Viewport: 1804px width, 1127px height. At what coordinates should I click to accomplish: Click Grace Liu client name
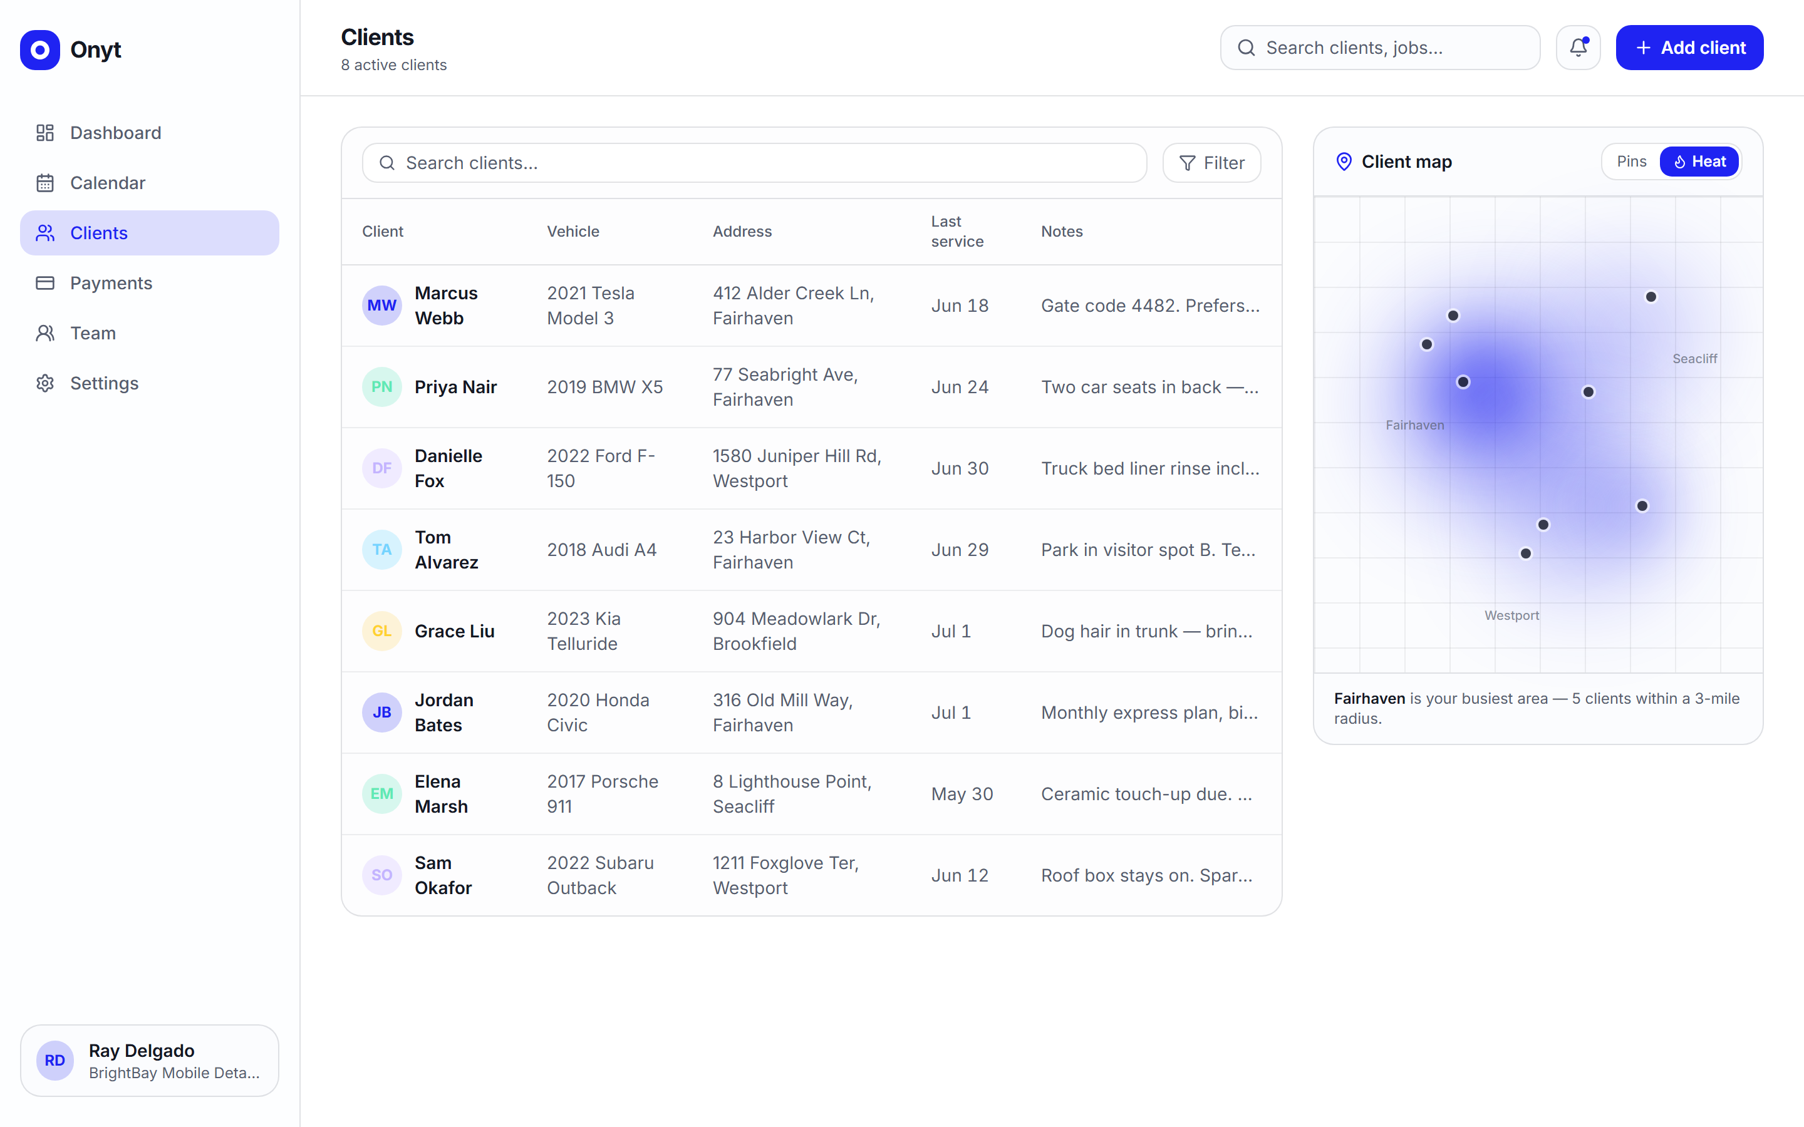(454, 631)
